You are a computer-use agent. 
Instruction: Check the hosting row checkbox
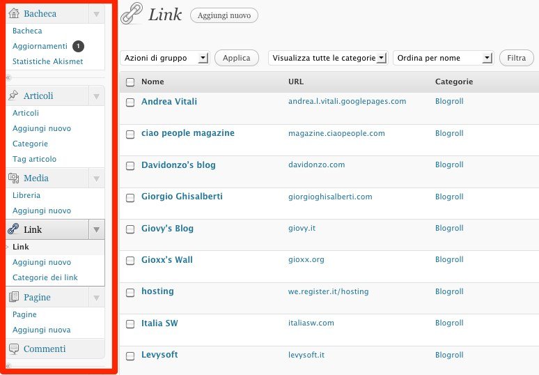click(130, 293)
